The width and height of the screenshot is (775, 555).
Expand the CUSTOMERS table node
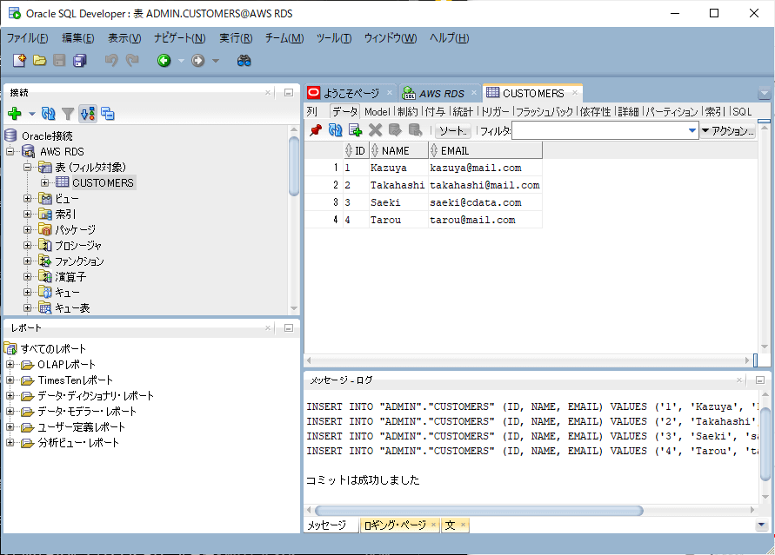coord(45,182)
